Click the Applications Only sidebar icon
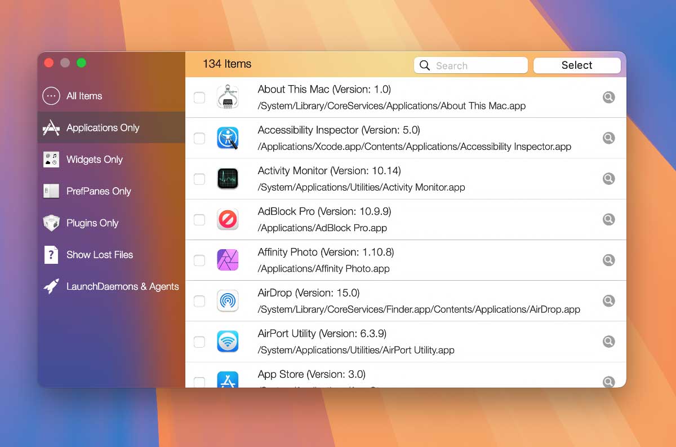 click(51, 128)
